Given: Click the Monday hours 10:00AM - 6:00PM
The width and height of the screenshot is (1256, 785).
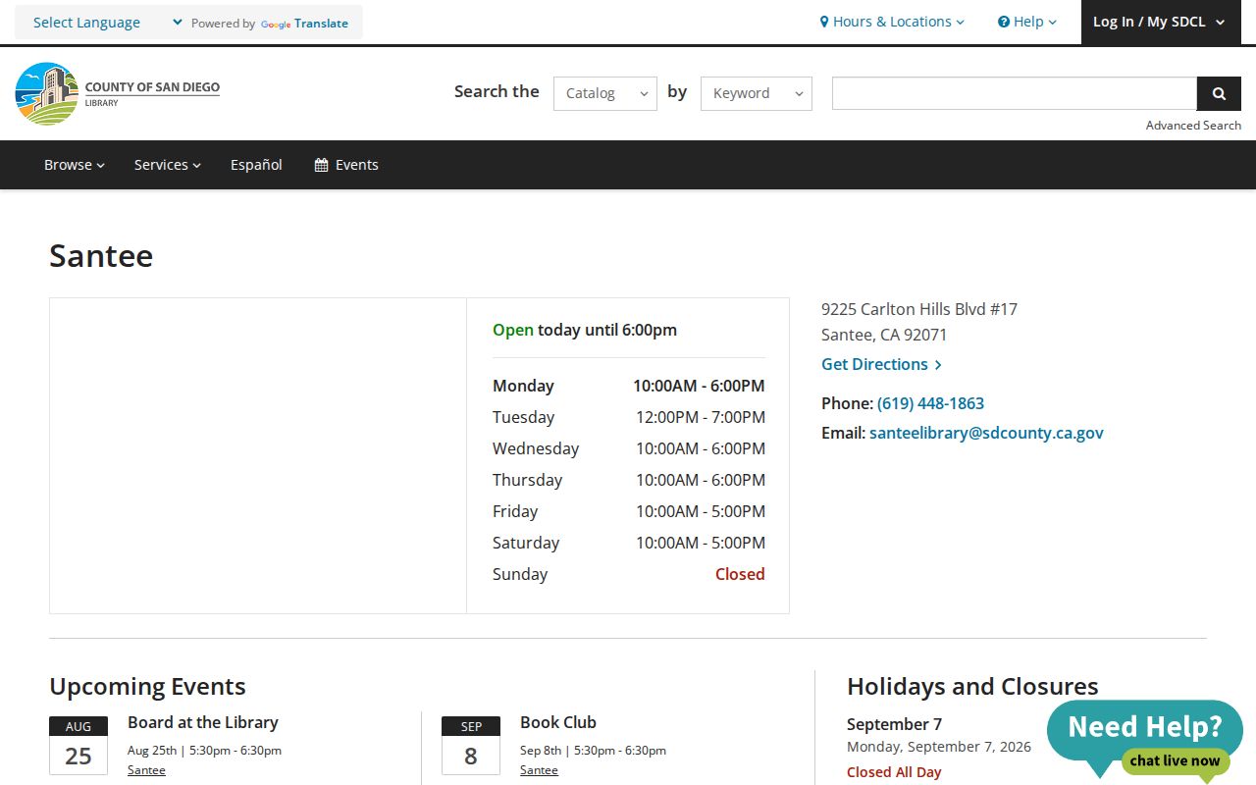Looking at the screenshot, I should coord(699,386).
